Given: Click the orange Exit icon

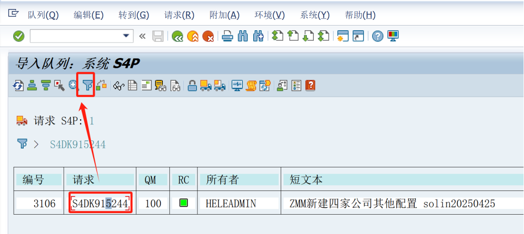Looking at the screenshot, I should point(193,36).
